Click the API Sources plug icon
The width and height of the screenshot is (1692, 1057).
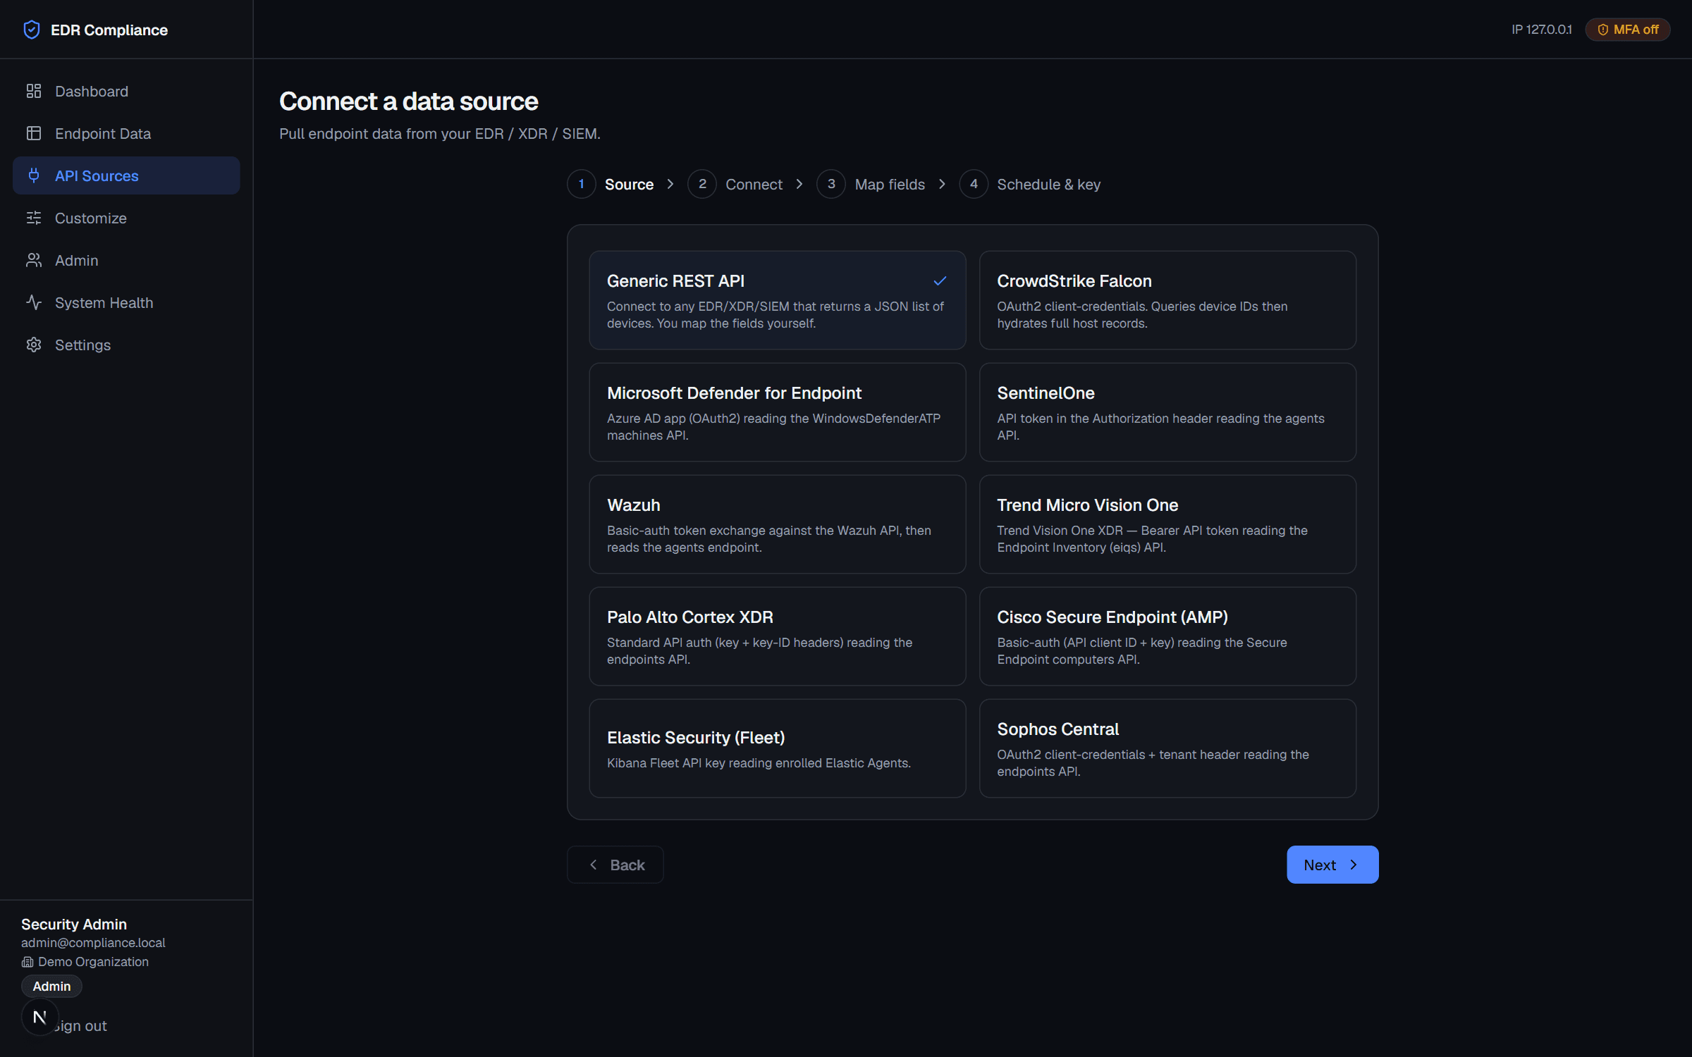click(x=34, y=175)
